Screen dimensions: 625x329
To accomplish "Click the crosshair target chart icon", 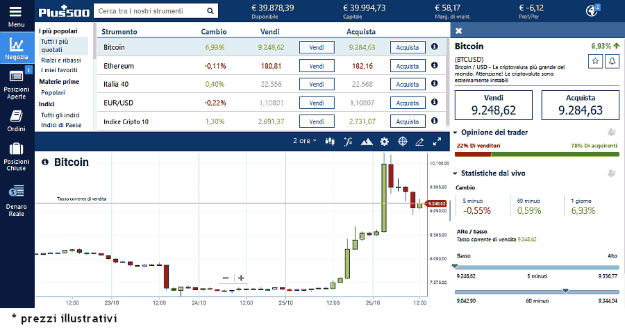I will tap(402, 141).
